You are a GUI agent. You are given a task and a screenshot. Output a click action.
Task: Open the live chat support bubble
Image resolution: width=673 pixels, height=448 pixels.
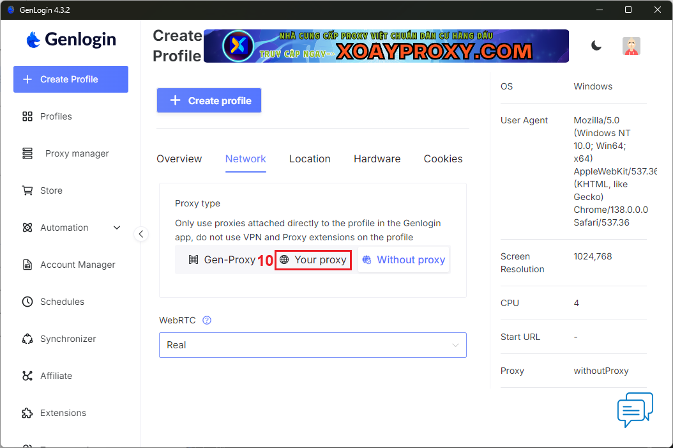[x=635, y=410]
